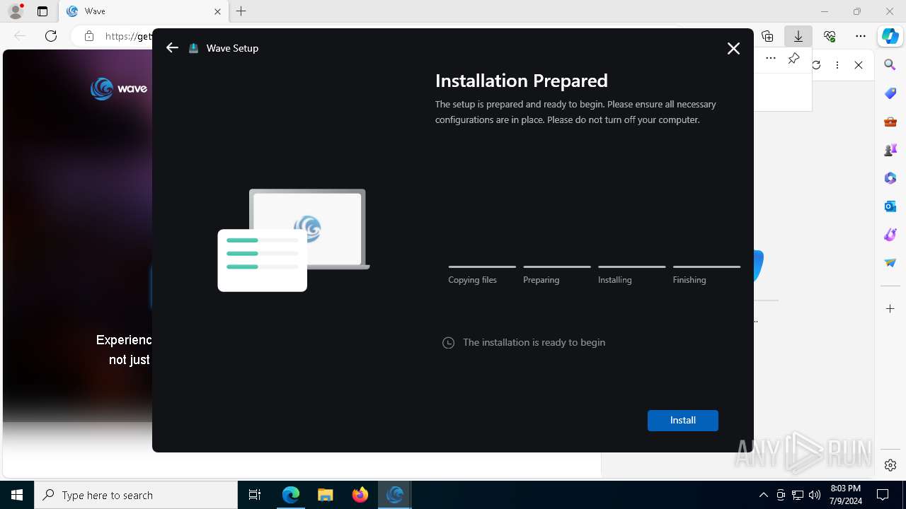Click the clock status icon
The height and width of the screenshot is (509, 906).
click(x=448, y=343)
